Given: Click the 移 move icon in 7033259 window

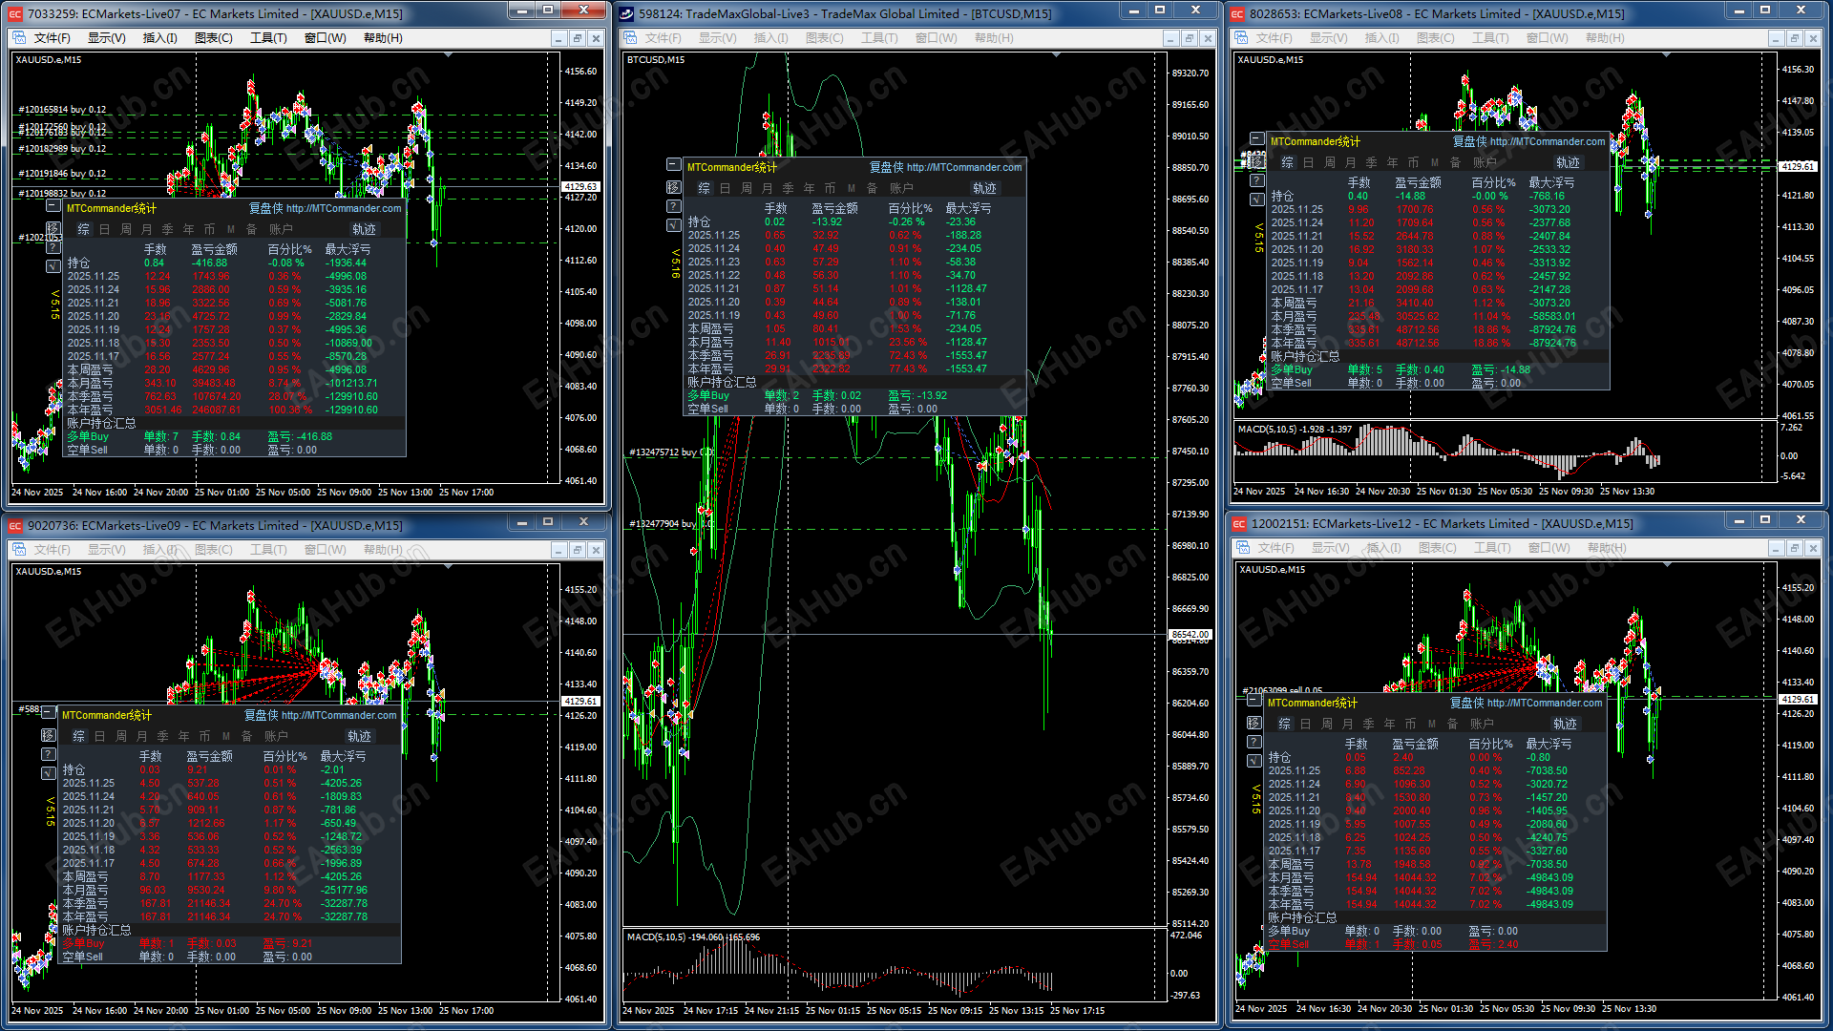Looking at the screenshot, I should click(x=53, y=228).
